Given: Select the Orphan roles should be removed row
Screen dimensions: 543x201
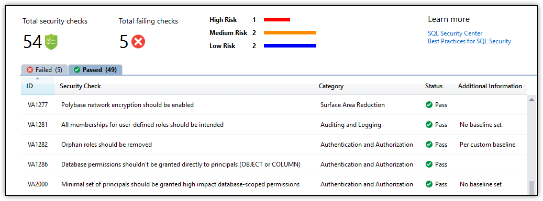Looking at the screenshot, I should coord(273,145).
